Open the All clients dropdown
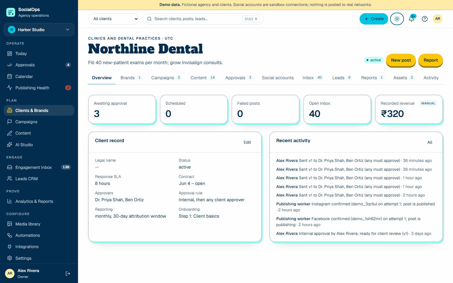The image size is (453, 283). click(x=114, y=19)
